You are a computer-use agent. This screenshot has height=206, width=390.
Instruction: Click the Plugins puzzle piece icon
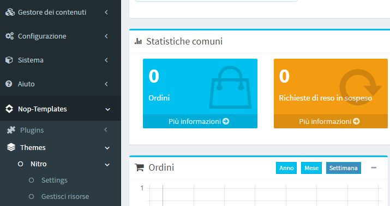11,130
